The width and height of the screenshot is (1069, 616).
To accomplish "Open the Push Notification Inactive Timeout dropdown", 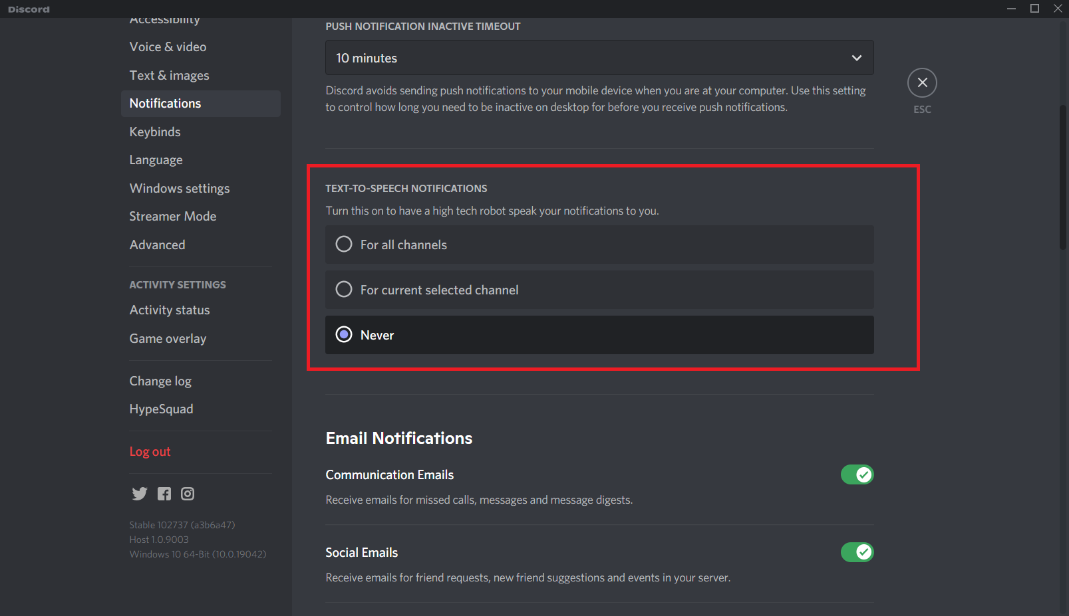I will [x=599, y=58].
